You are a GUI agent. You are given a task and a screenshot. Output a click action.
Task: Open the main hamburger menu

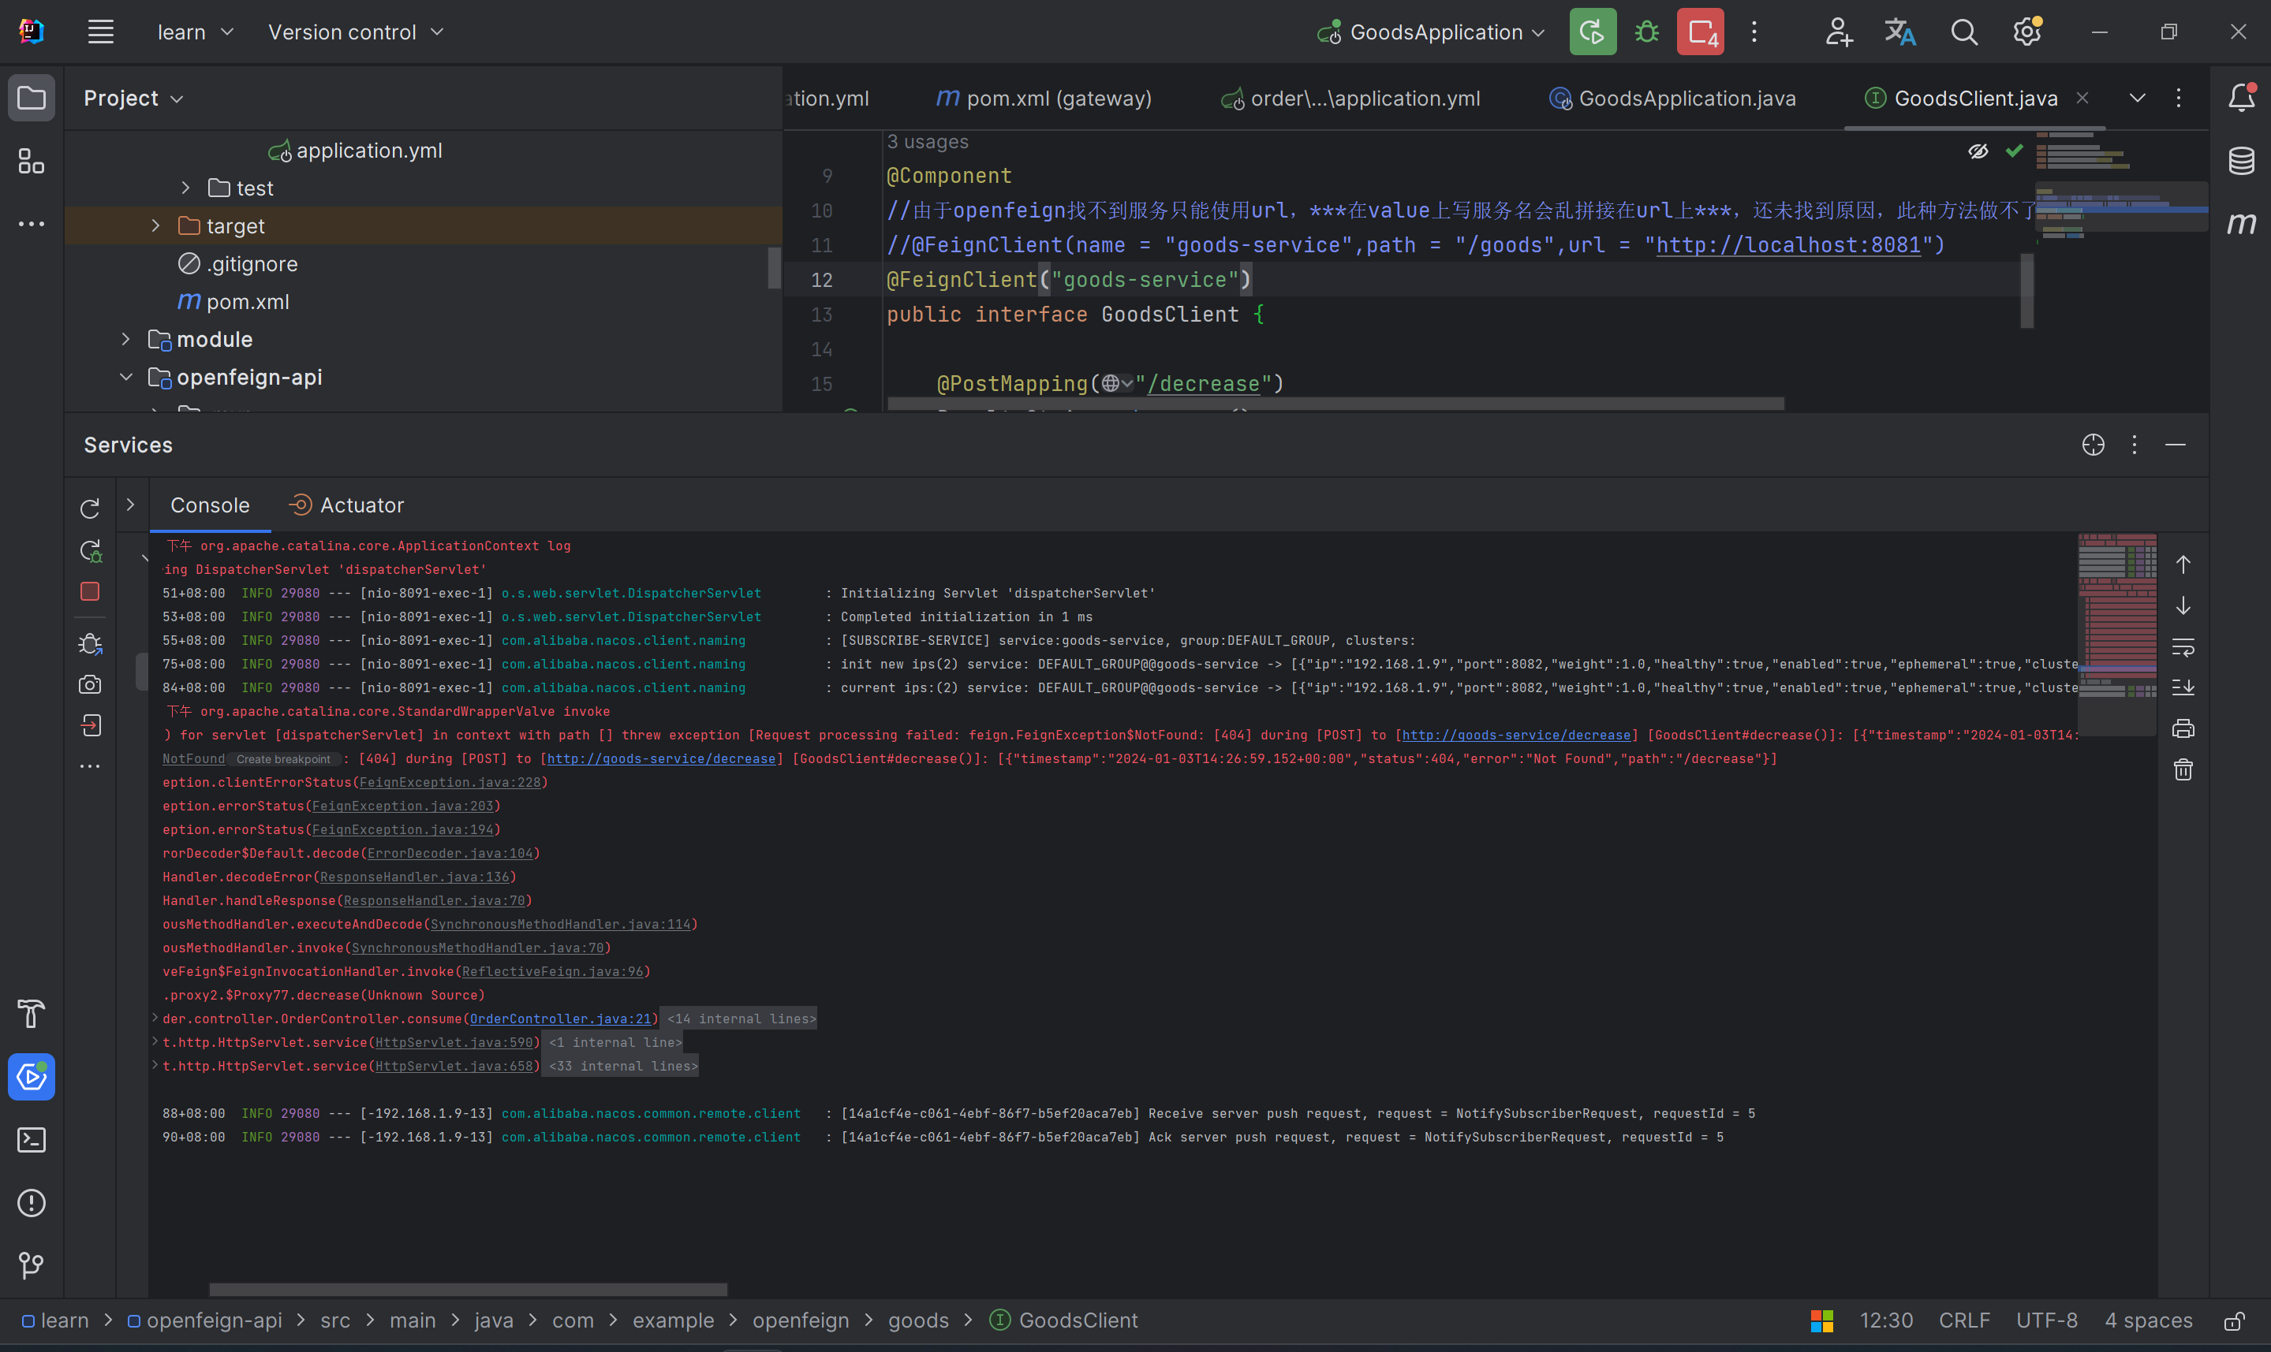coord(100,32)
